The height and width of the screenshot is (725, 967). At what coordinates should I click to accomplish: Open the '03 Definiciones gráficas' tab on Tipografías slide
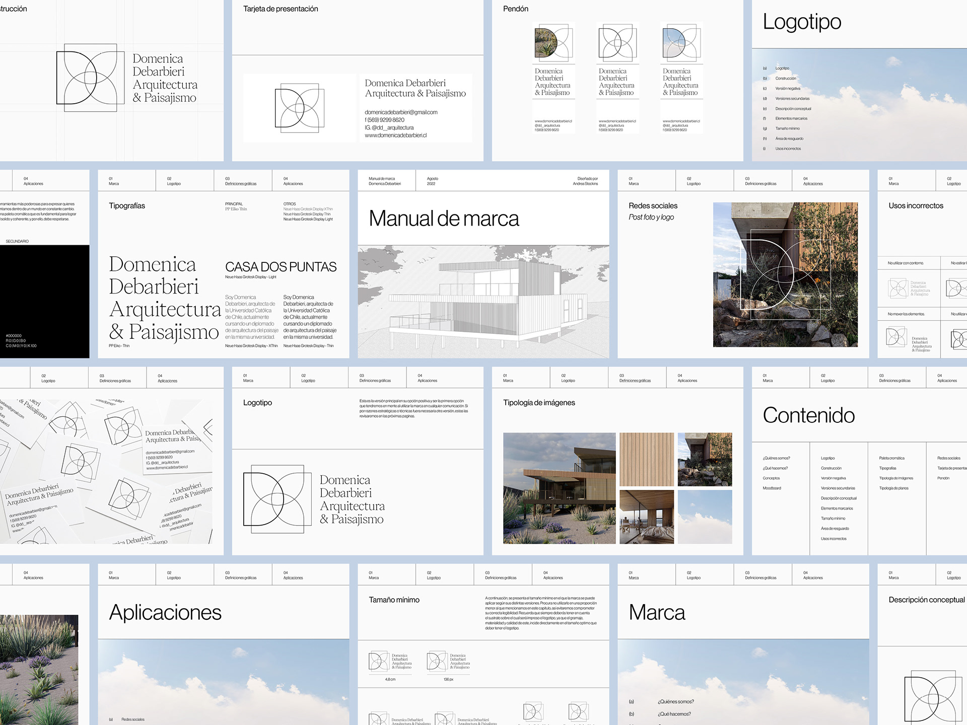241,181
